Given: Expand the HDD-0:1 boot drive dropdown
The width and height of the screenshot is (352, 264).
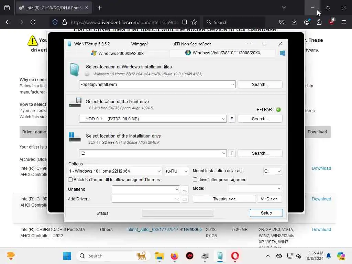Looking at the screenshot, I should (x=223, y=119).
